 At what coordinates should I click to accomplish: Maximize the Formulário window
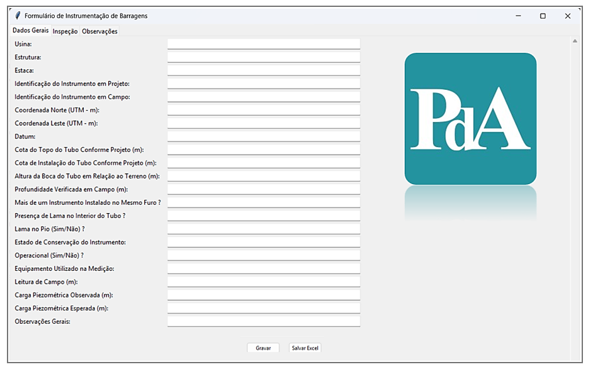tap(543, 16)
